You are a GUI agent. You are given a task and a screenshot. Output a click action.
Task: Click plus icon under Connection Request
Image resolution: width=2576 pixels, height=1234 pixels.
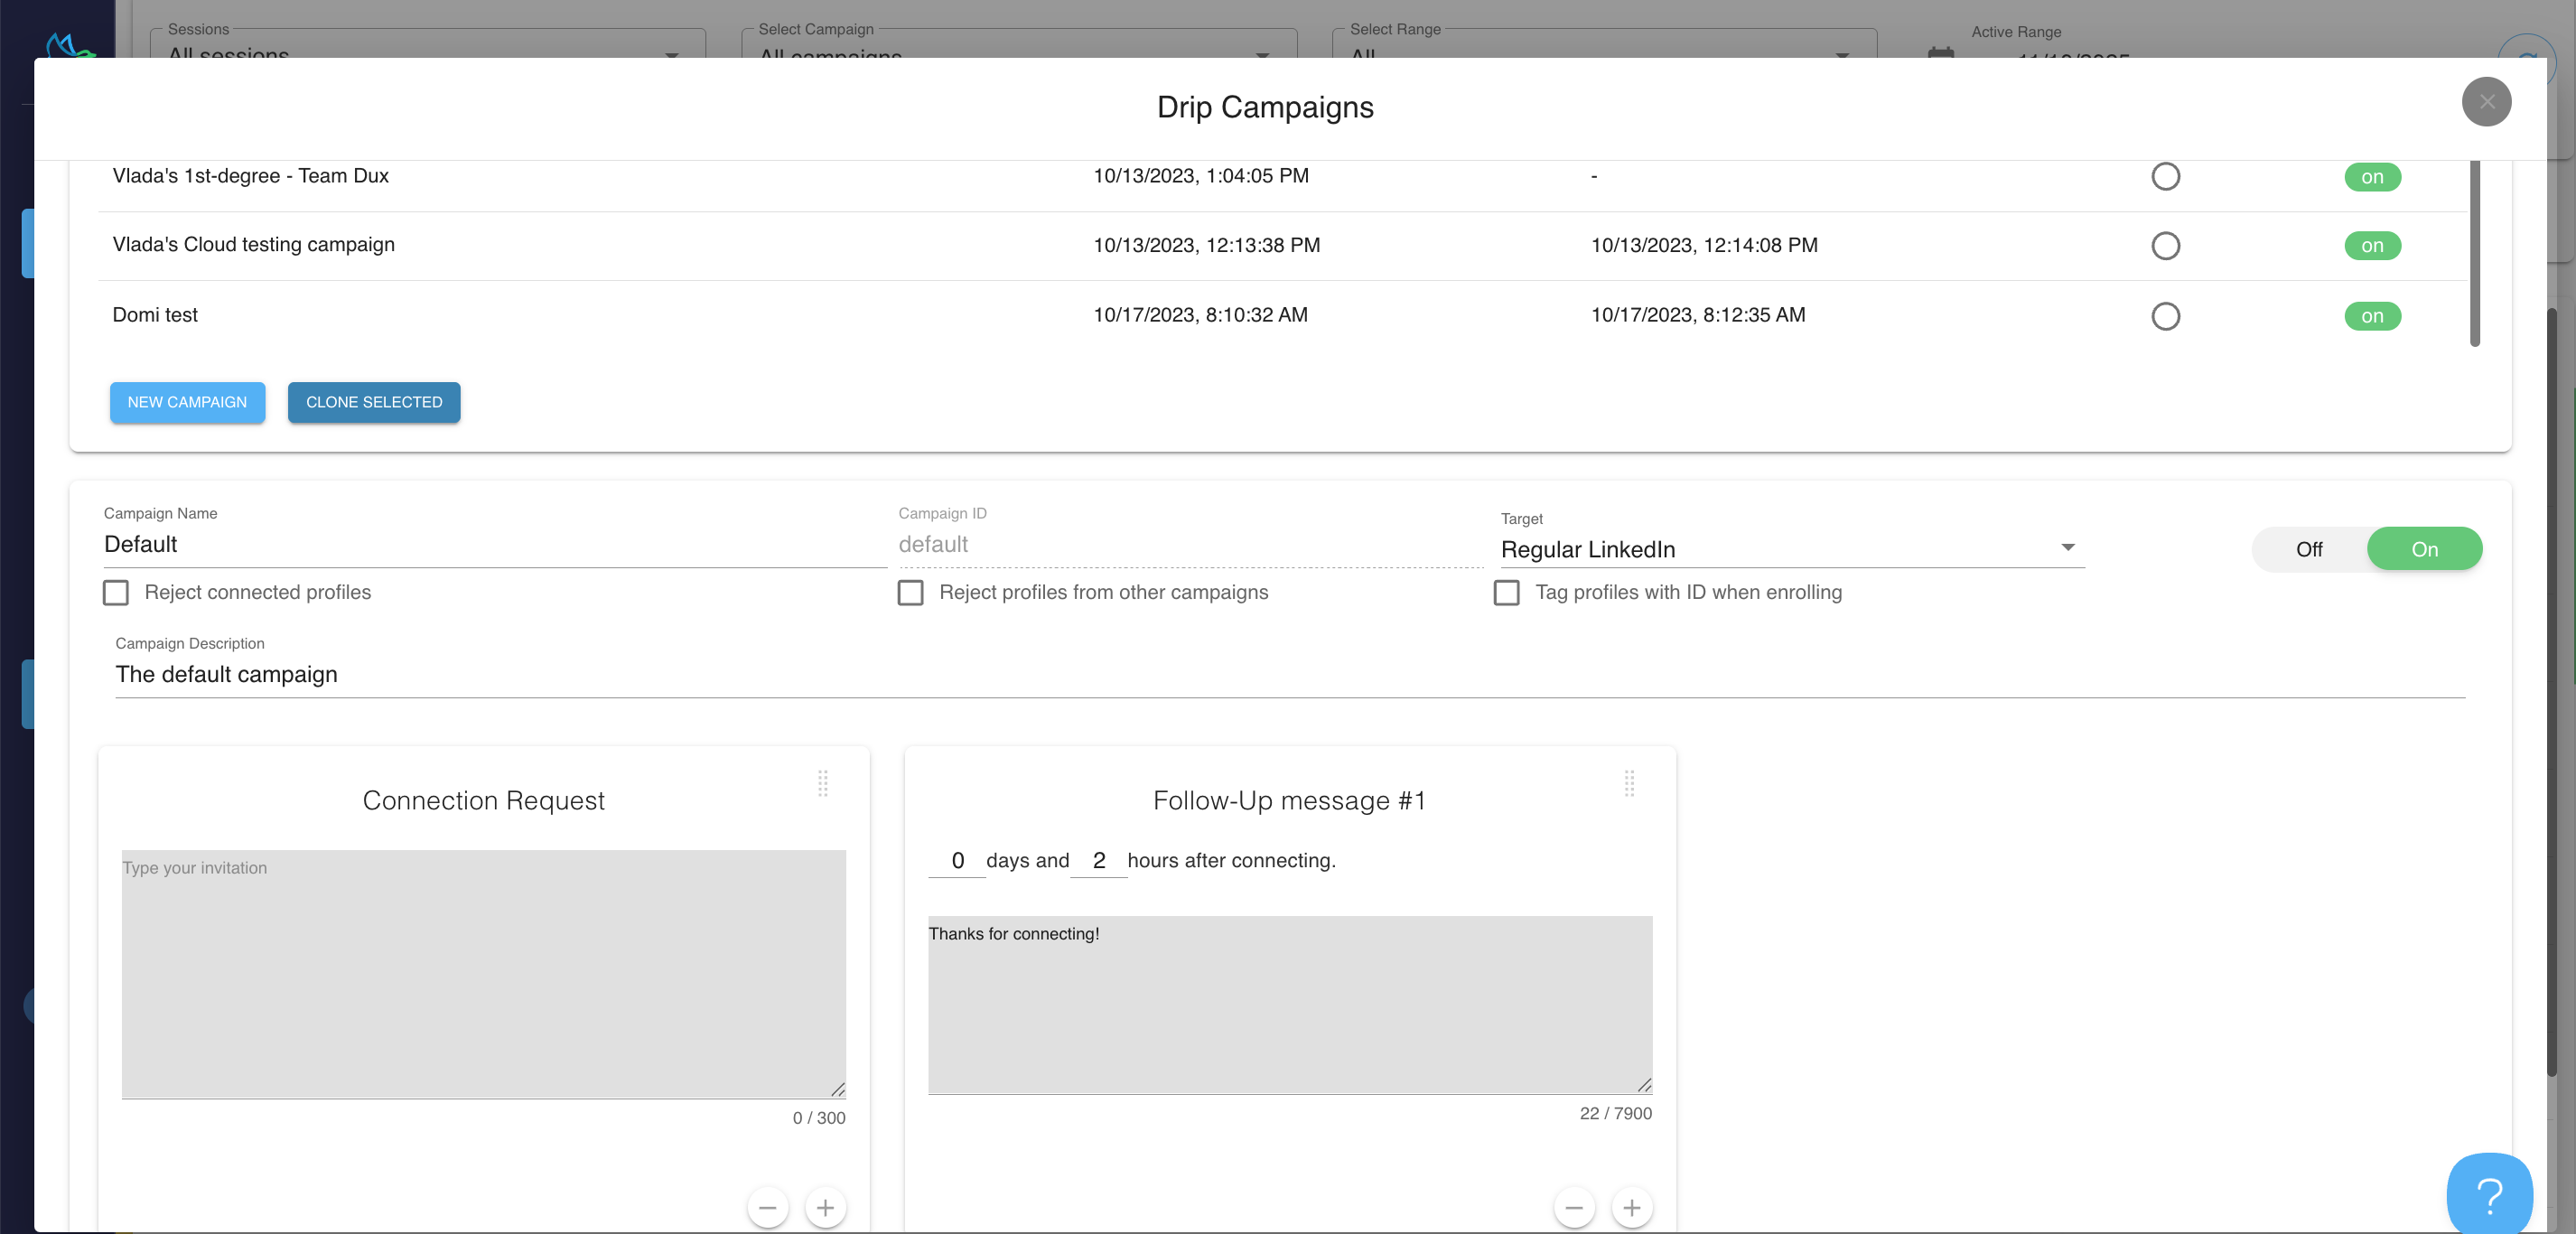[x=825, y=1208]
